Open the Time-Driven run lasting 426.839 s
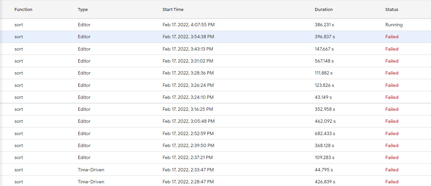The image size is (431, 186). tap(215, 181)
